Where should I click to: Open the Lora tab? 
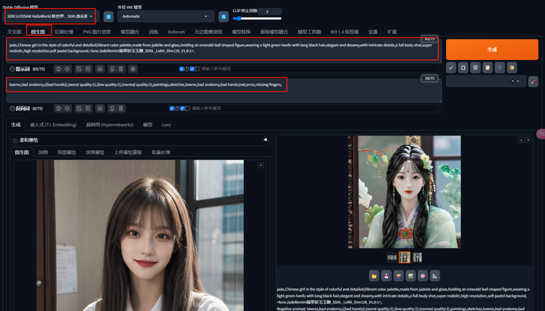click(166, 125)
